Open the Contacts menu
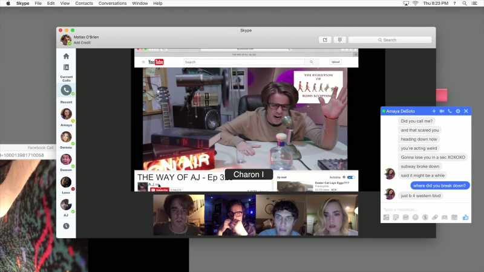The height and width of the screenshot is (272, 484). [84, 4]
